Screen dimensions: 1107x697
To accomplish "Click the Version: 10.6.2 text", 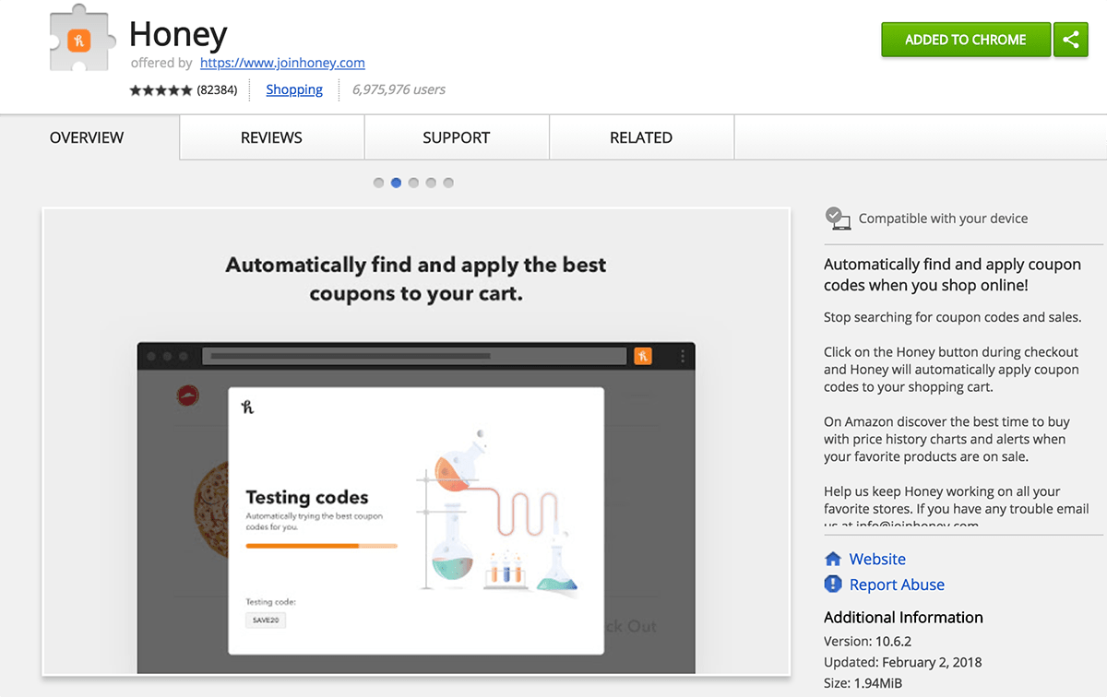I will click(x=866, y=641).
